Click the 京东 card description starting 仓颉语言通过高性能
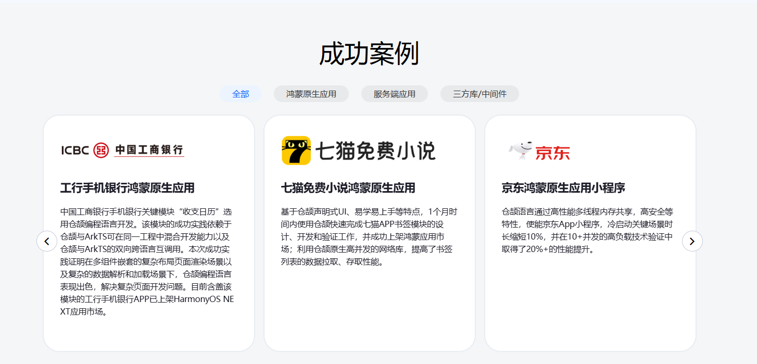The height and width of the screenshot is (364, 757). tap(588, 230)
